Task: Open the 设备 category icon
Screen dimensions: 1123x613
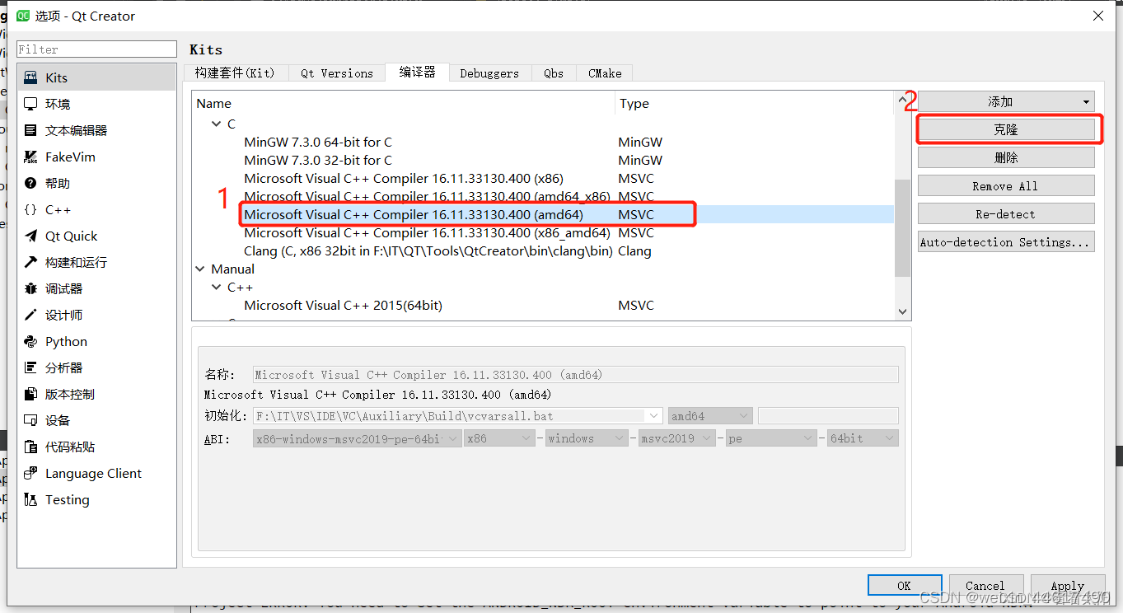Action: point(30,420)
